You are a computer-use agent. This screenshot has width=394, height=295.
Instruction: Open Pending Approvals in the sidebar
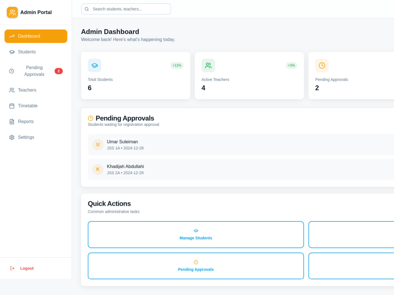pyautogui.click(x=36, y=71)
